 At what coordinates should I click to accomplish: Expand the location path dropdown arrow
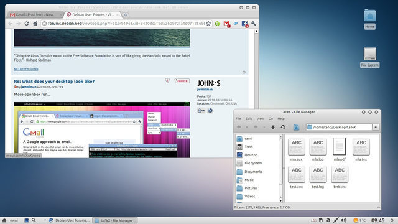376,127
